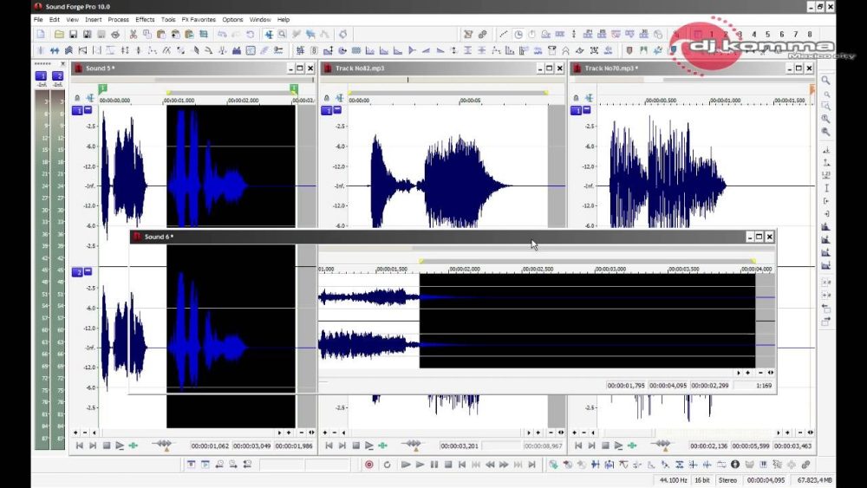Open the Effects menu

(x=145, y=19)
